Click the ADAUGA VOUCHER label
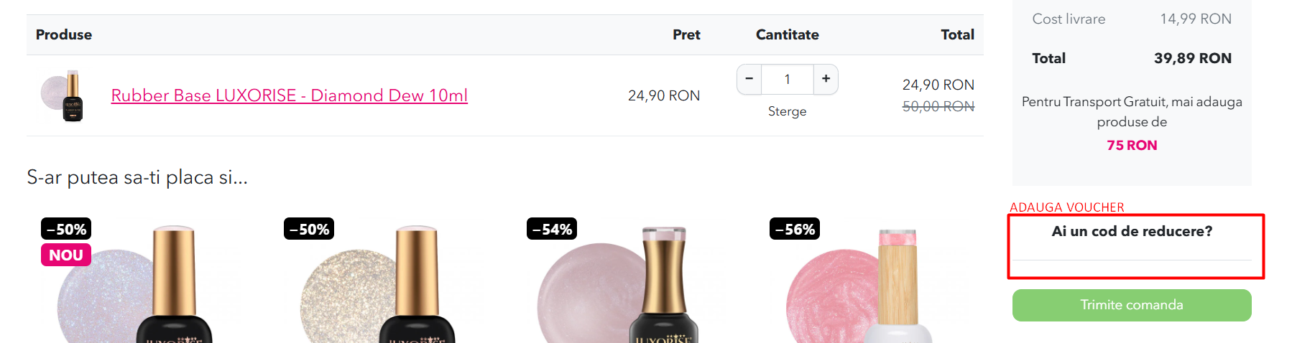The height and width of the screenshot is (343, 1292). 1066,207
